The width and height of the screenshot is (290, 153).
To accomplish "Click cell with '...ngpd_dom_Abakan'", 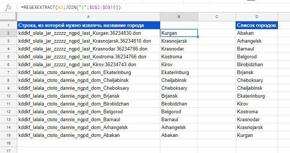I will point(89,135).
